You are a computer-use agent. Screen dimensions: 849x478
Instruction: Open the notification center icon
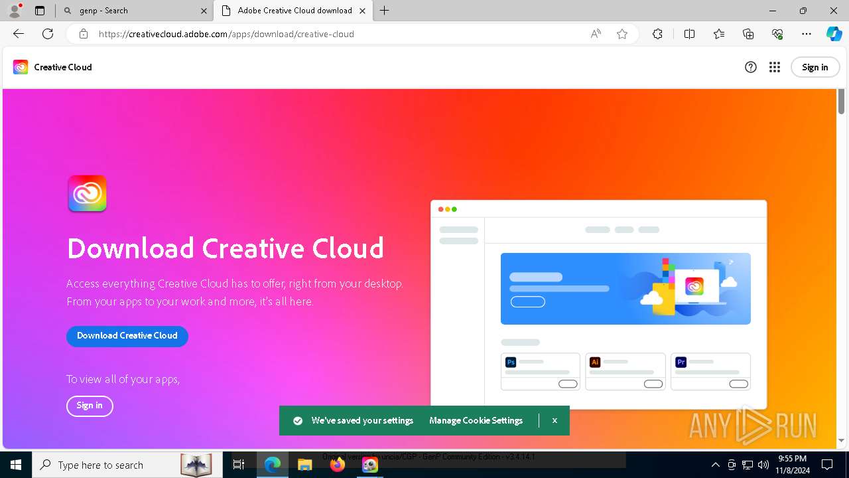coord(827,465)
